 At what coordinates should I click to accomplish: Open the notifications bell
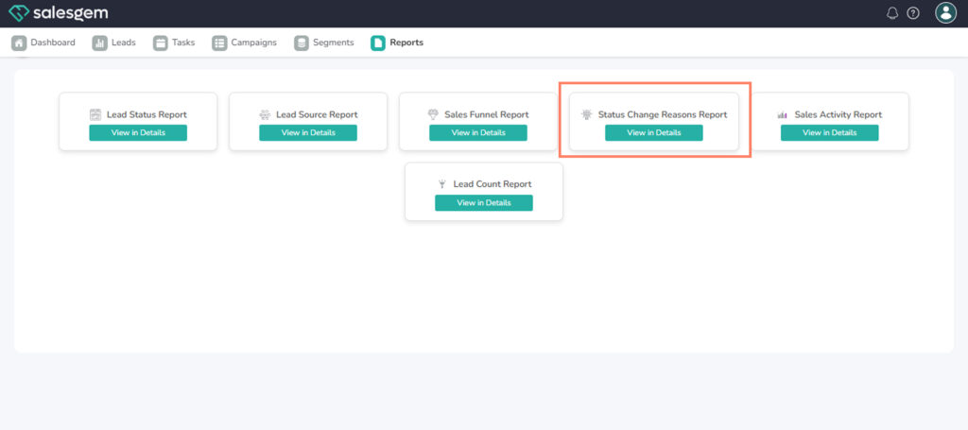(892, 13)
